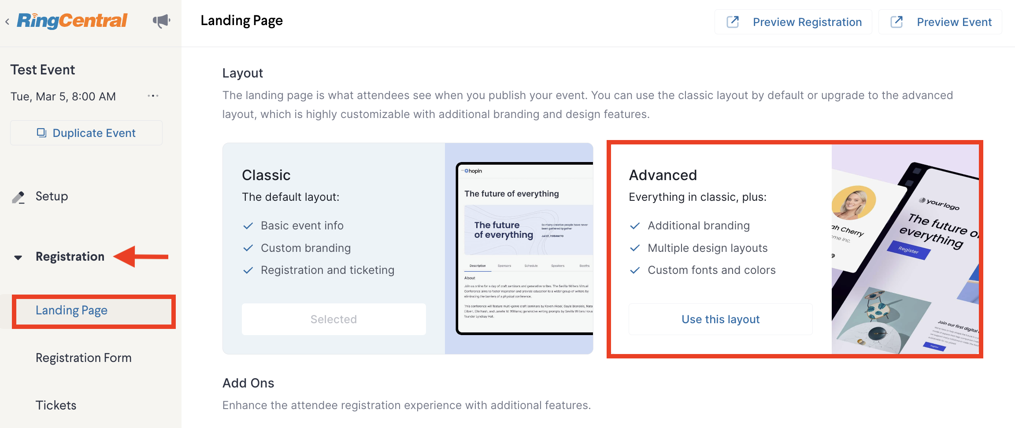The image size is (1015, 428).
Task: Open the Setup section
Action: (52, 196)
